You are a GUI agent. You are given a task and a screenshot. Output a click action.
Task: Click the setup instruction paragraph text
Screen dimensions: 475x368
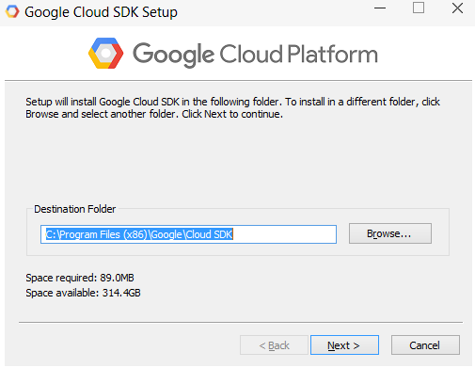232,108
